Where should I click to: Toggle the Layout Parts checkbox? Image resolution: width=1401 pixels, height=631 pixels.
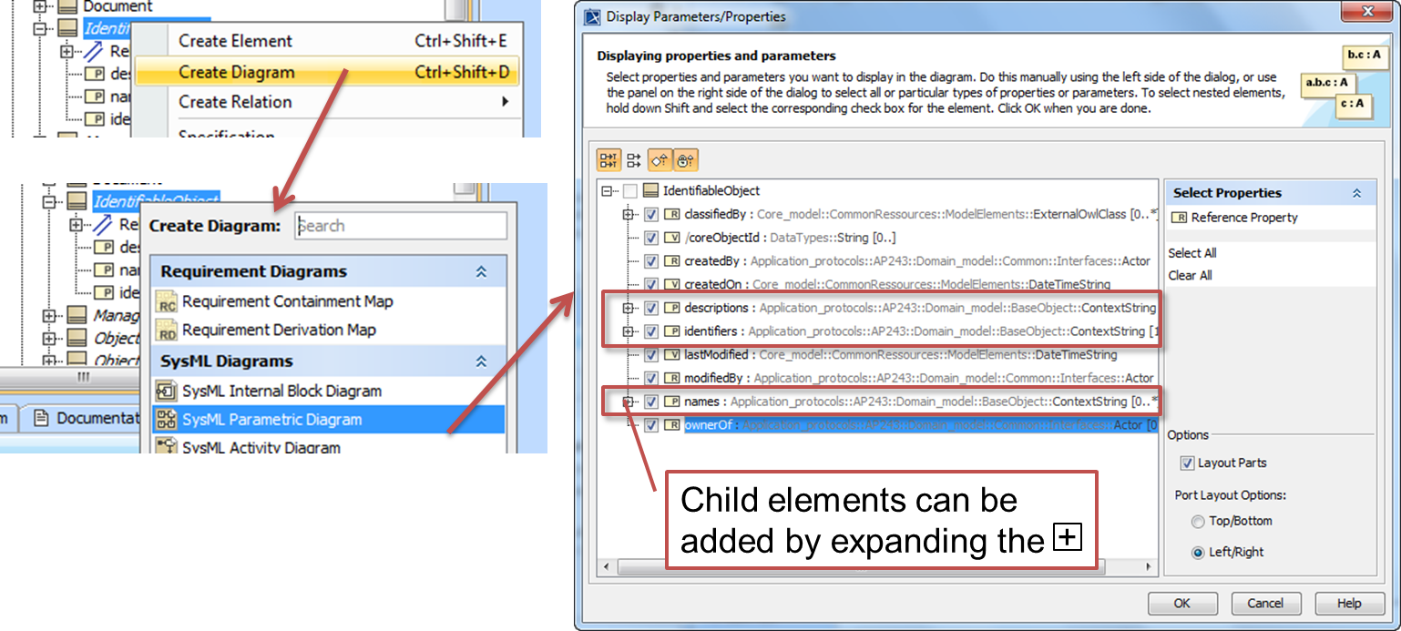[1187, 463]
